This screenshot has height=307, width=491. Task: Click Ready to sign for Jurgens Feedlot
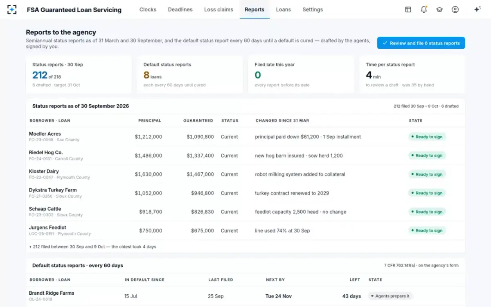[x=427, y=230]
